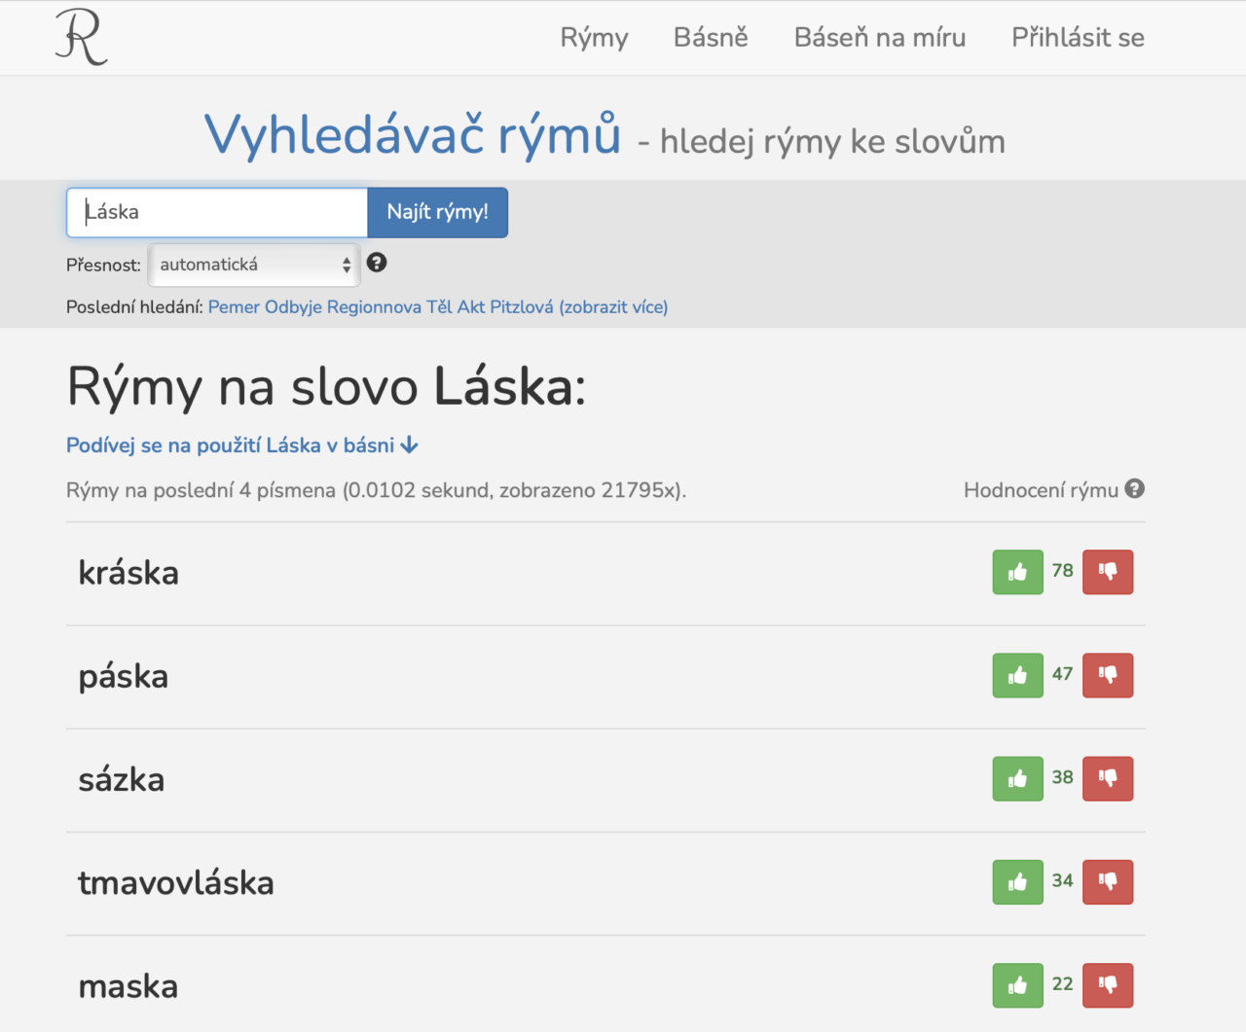The width and height of the screenshot is (1246, 1032).
Task: Upvote the rhyme kráska
Action: 1017,572
